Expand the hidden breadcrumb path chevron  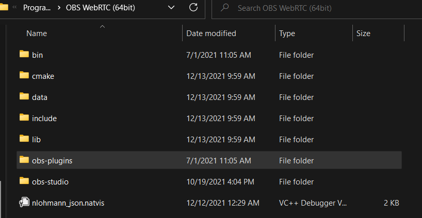14,8
